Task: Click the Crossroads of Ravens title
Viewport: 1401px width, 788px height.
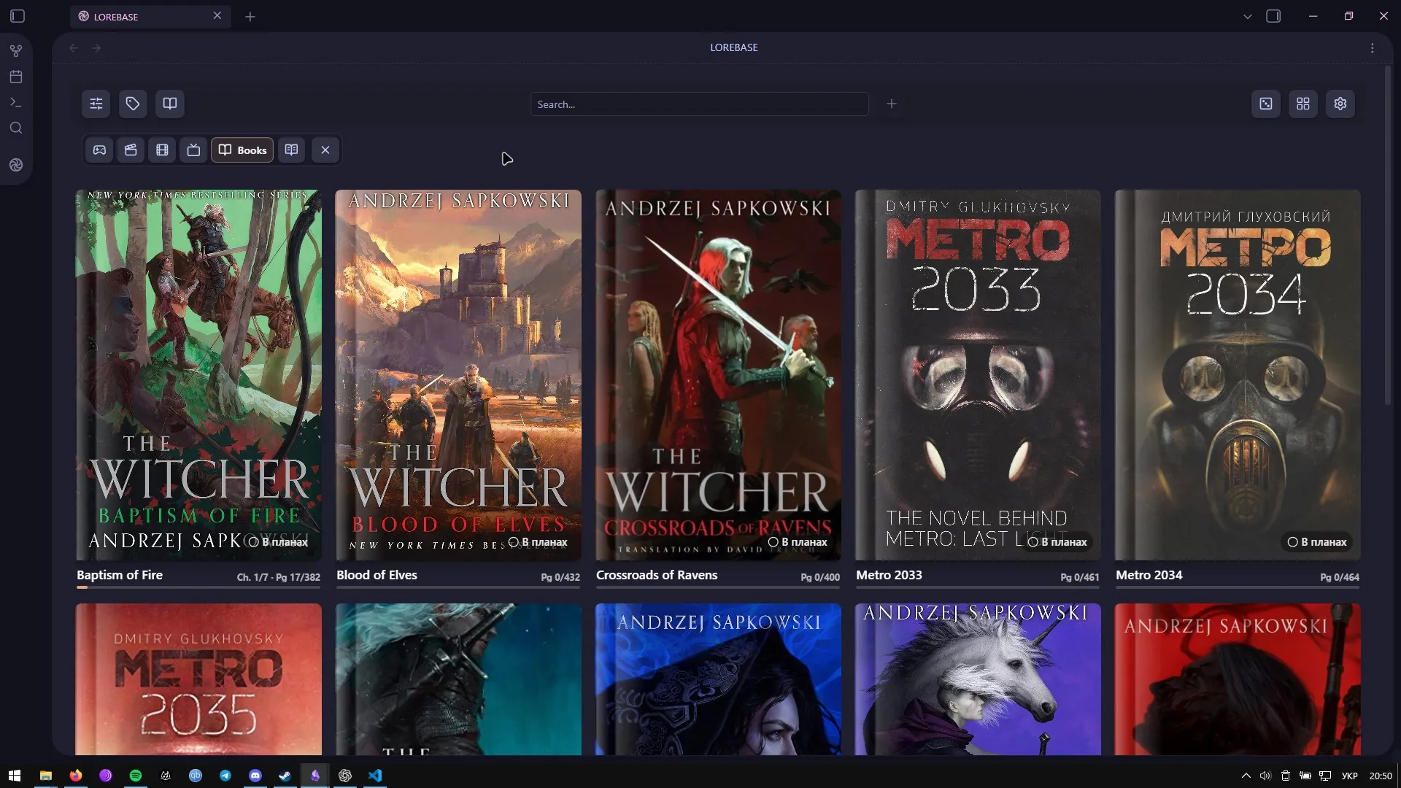Action: 657,575
